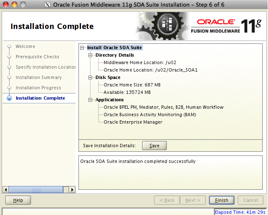The height and width of the screenshot is (215, 268).
Task: Collapse the Disk Space tree node
Action: [x=91, y=77]
